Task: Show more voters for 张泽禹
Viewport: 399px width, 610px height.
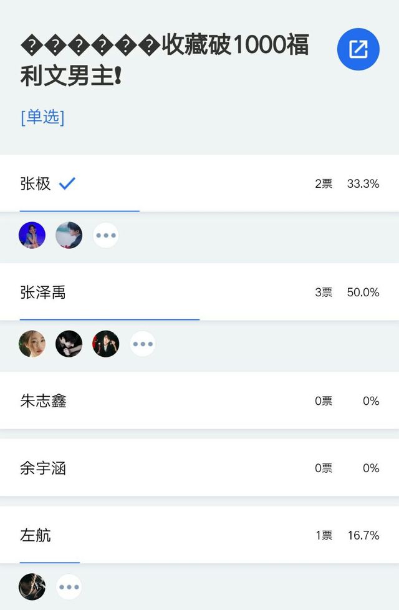Action: tap(143, 344)
